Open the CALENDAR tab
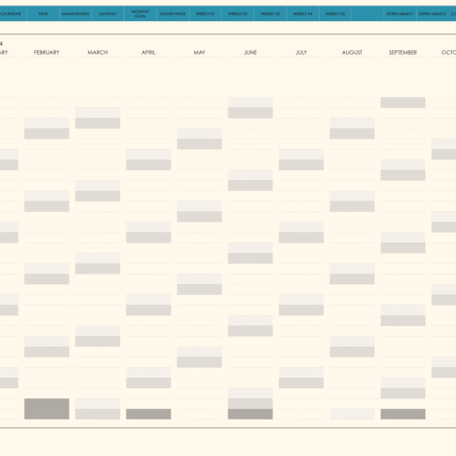The image size is (456, 456). tap(12, 14)
